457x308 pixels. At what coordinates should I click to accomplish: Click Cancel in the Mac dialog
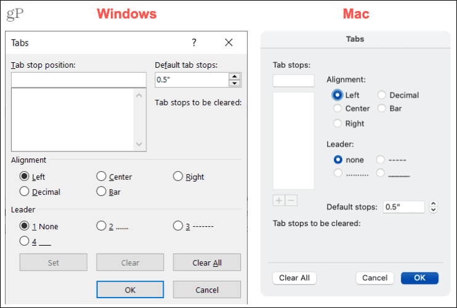375,278
